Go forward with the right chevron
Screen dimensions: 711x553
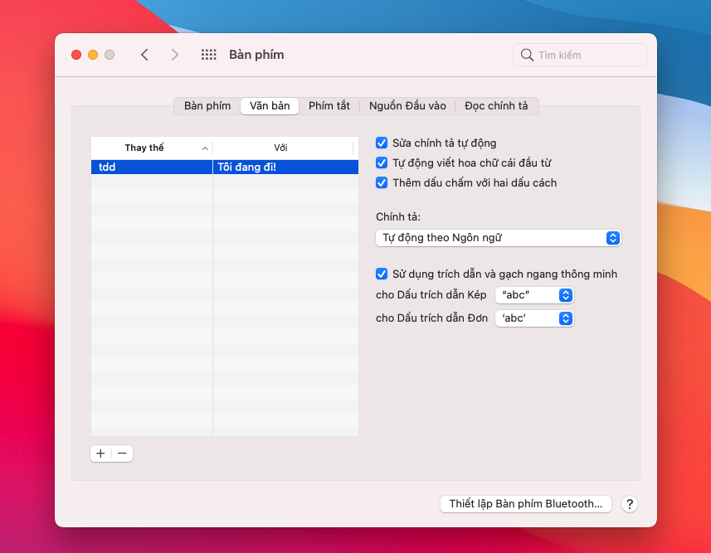pos(174,55)
